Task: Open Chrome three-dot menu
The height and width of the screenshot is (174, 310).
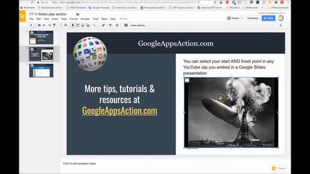Action: pos(288,2)
